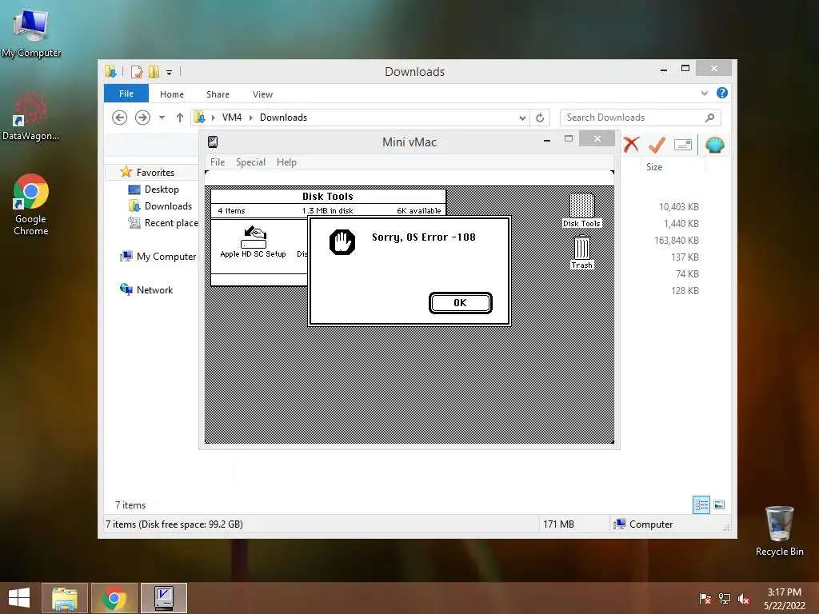Viewport: 819px width, 614px height.
Task: Click the rename toolbar icon
Action: (x=683, y=145)
